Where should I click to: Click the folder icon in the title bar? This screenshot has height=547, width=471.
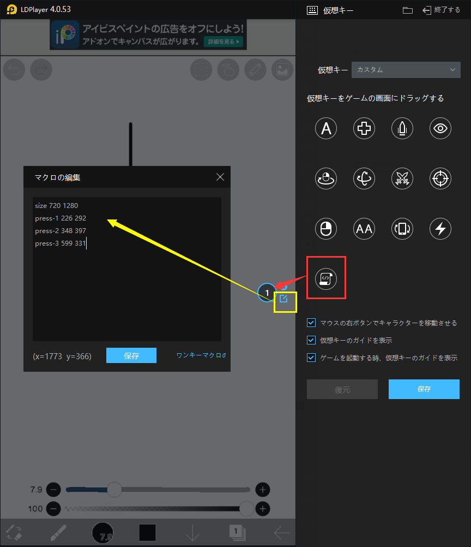(x=407, y=9)
